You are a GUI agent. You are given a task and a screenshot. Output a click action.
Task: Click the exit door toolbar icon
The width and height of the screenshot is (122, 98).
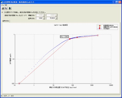(x=10, y=8)
